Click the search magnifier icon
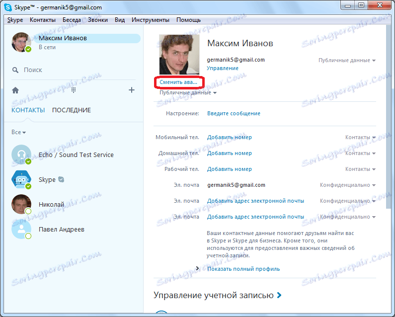395x317 pixels. point(15,70)
